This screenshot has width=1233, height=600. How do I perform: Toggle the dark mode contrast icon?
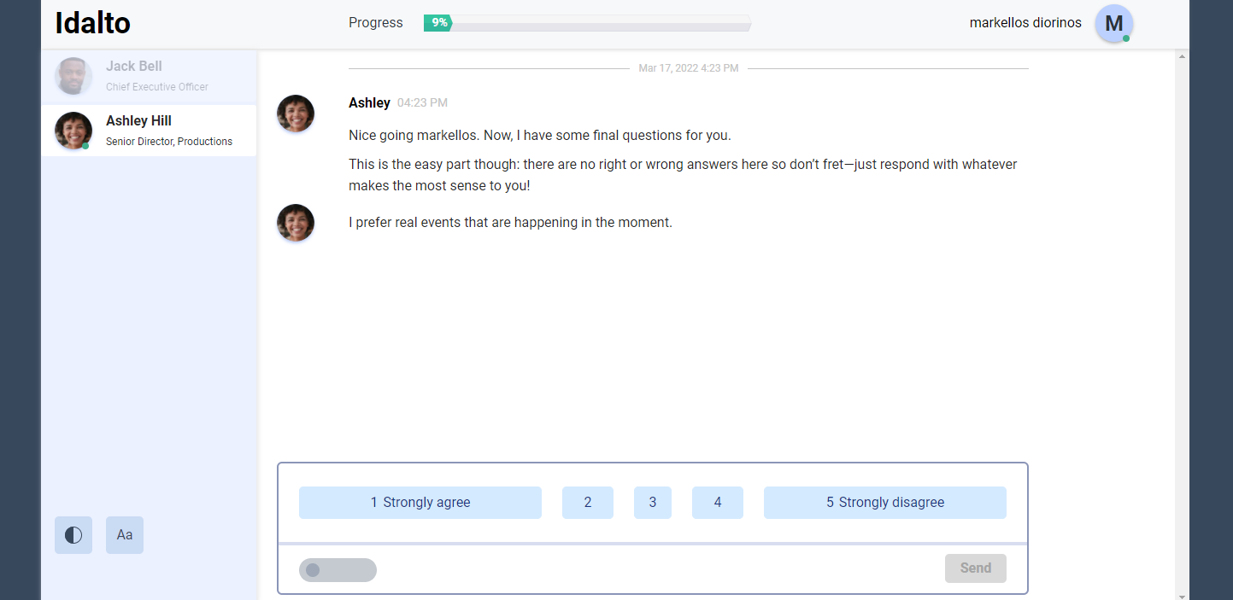point(73,535)
